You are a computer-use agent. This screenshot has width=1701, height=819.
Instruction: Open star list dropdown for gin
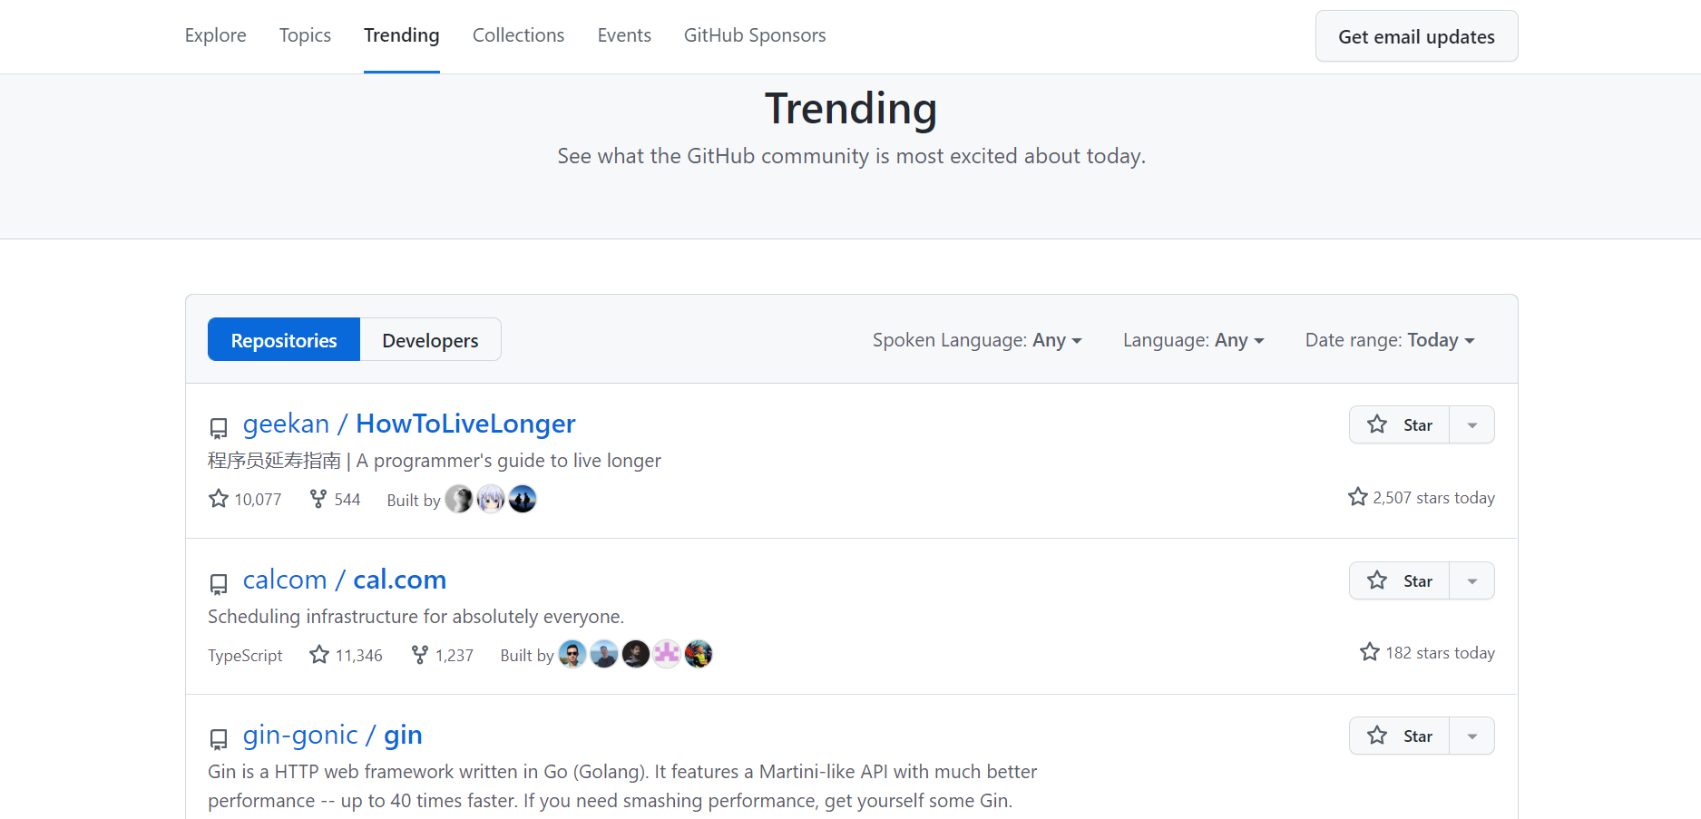pos(1472,736)
